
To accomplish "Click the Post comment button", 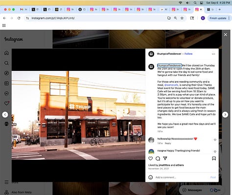I will click(213, 177).
